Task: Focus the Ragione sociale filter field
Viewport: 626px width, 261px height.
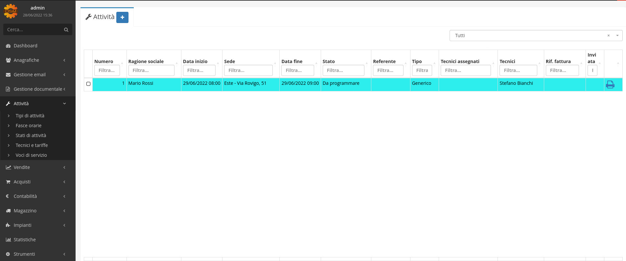Action: coord(151,70)
